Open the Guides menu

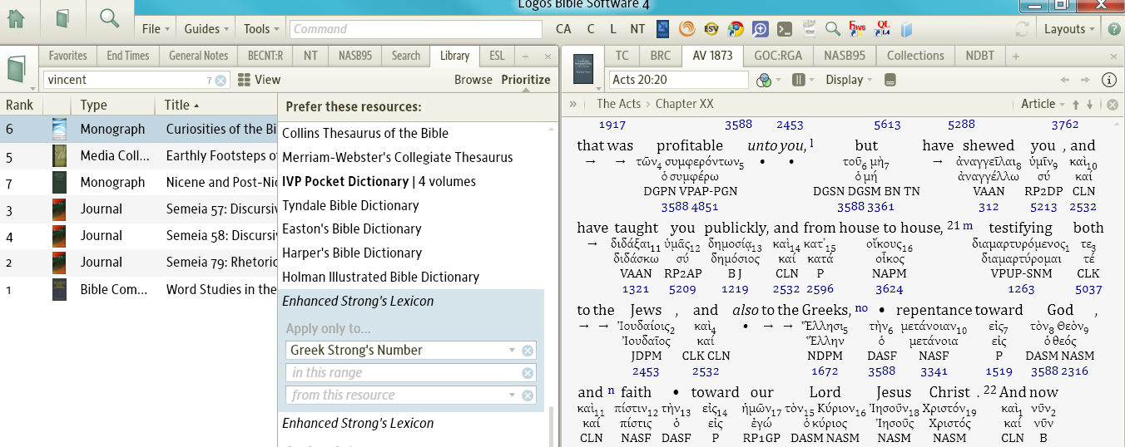[x=206, y=29]
